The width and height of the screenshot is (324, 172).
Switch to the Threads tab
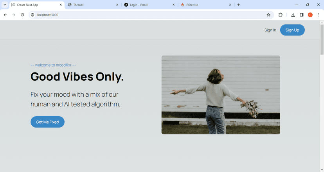[x=93, y=5]
